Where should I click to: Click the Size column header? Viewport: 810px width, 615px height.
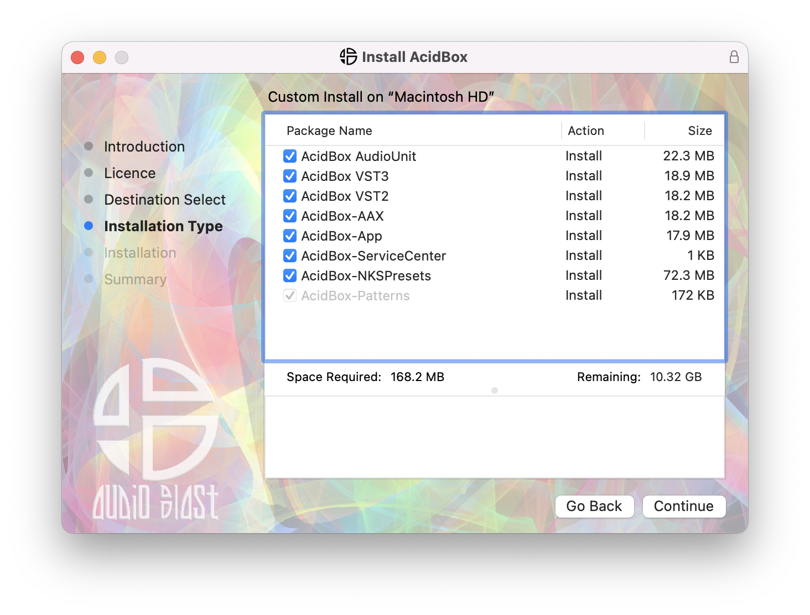(700, 131)
